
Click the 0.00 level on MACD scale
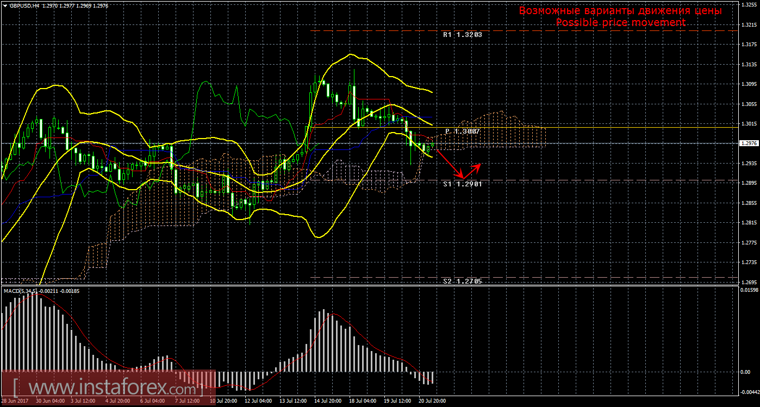(x=746, y=372)
